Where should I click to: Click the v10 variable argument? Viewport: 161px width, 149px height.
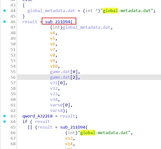tap(54, 66)
